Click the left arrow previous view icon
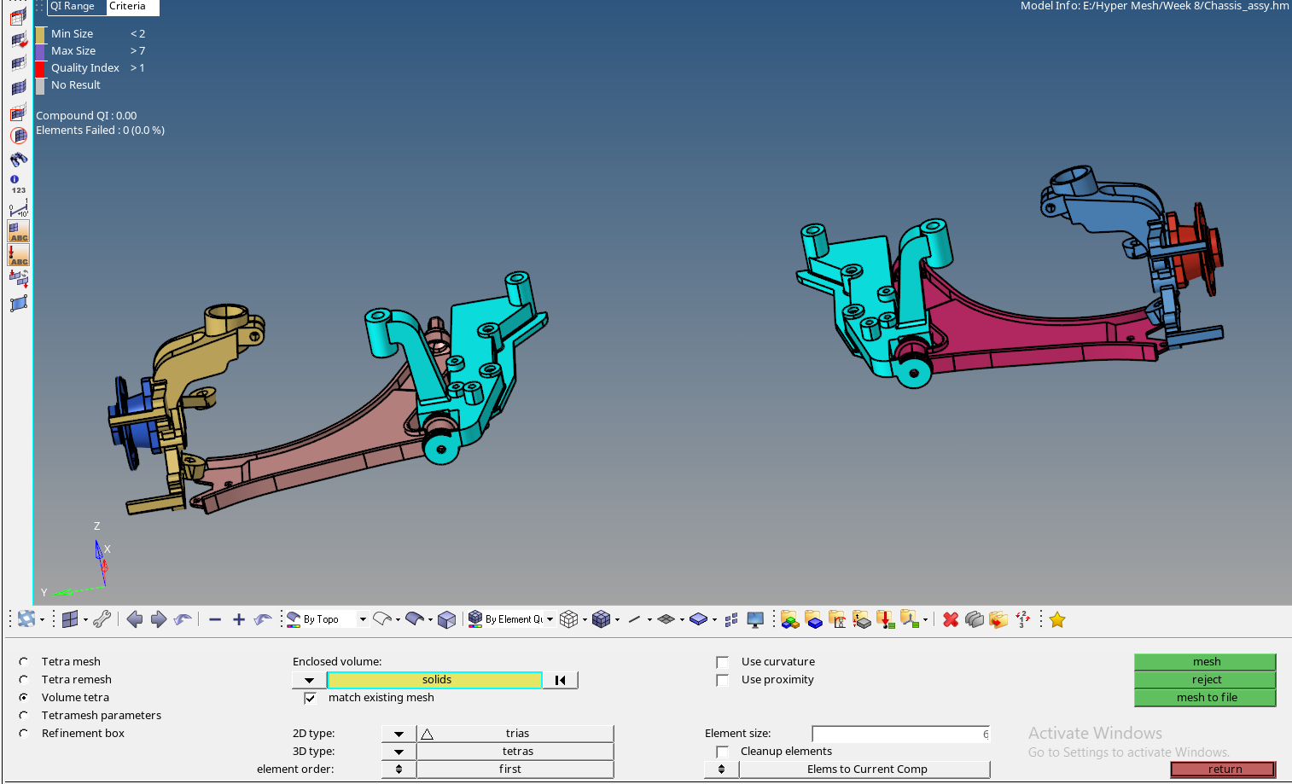Image resolution: width=1292 pixels, height=784 pixels. [x=134, y=619]
